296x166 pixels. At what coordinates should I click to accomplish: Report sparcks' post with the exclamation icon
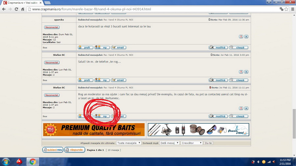tap(241, 36)
